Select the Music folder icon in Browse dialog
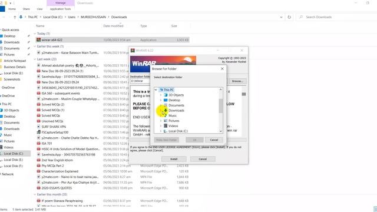 (166, 115)
